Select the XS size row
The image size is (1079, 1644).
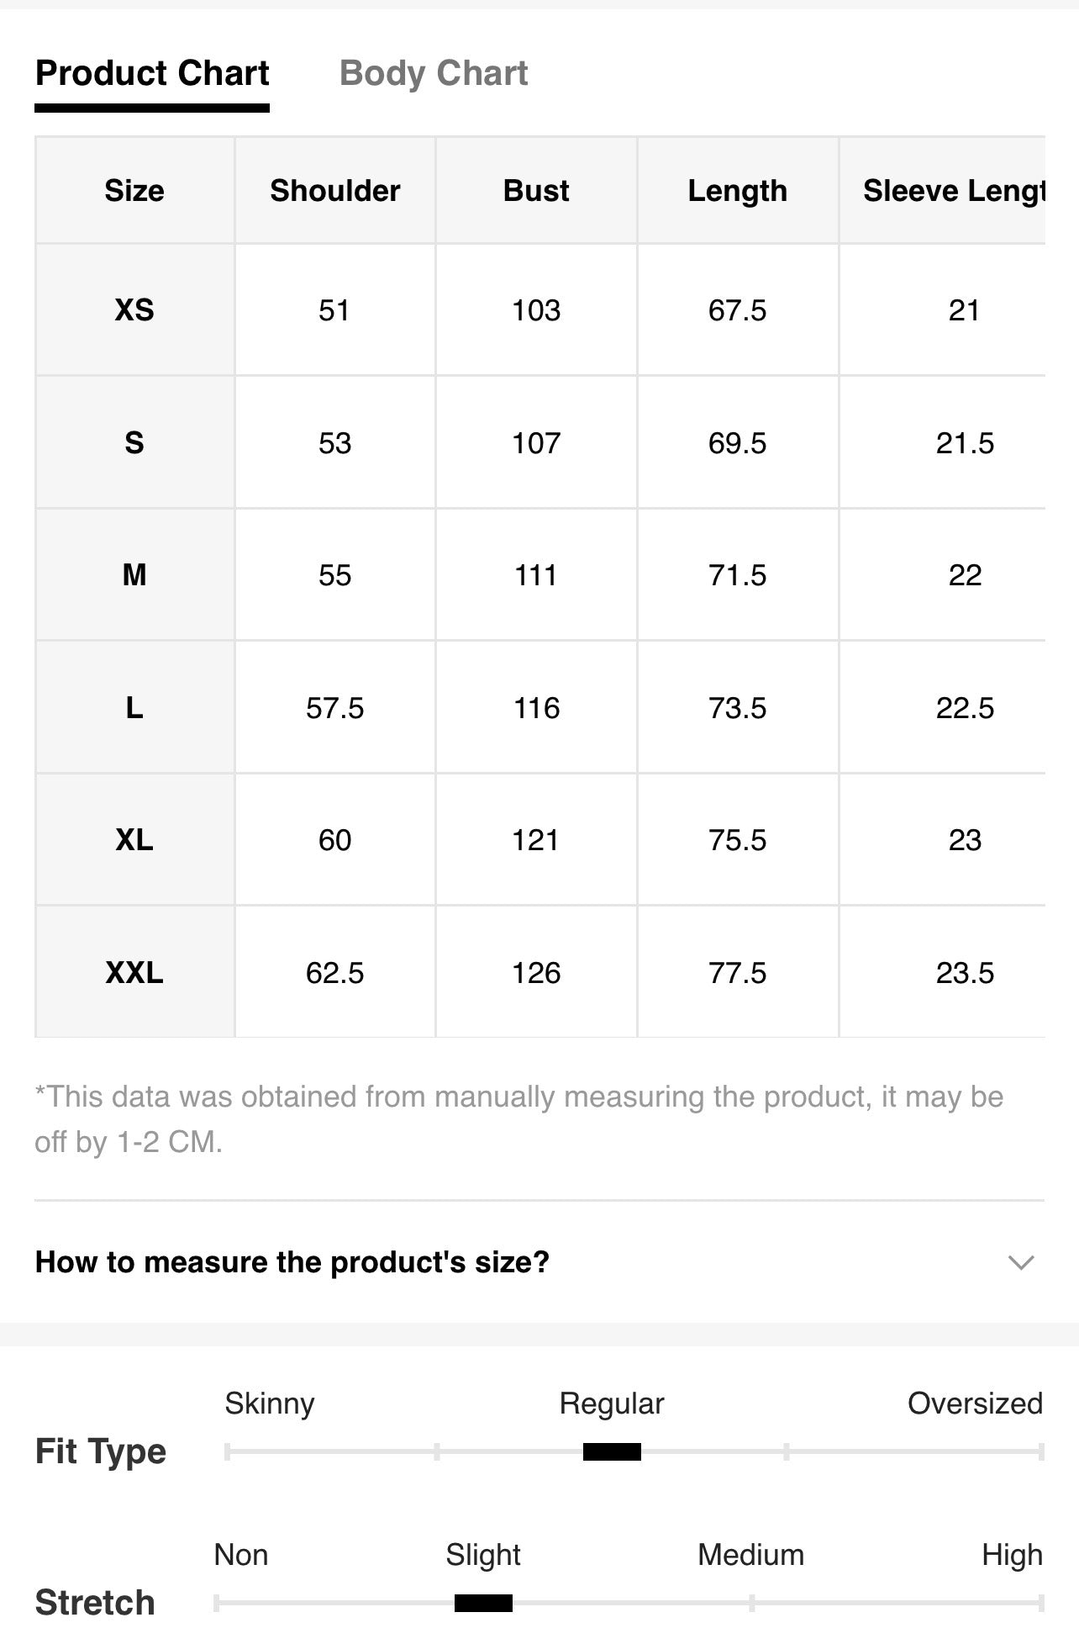[x=539, y=310]
